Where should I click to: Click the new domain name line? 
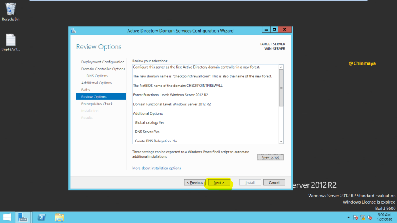(202, 76)
